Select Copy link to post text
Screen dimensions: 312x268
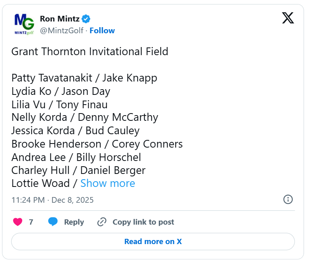[x=143, y=222]
